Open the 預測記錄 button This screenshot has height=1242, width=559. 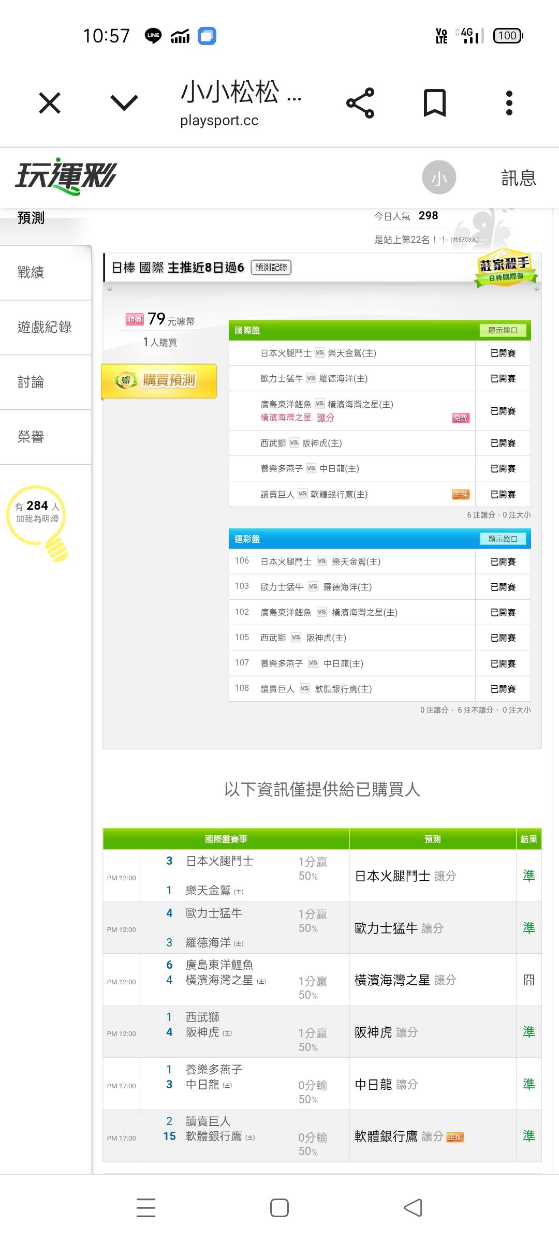(x=271, y=268)
